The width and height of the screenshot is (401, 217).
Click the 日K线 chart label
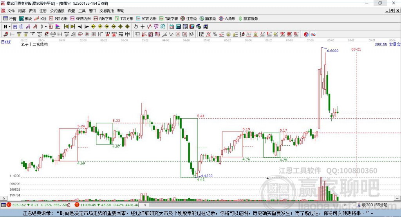[x=6, y=42]
